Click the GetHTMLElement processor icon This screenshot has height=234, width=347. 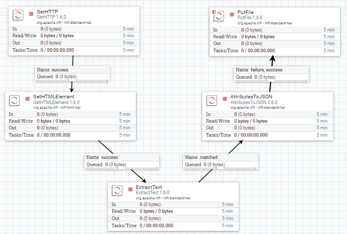15,100
